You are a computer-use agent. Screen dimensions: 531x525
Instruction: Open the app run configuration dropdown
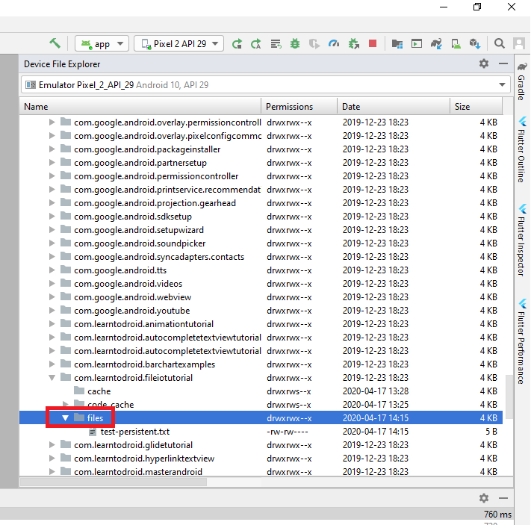[102, 43]
